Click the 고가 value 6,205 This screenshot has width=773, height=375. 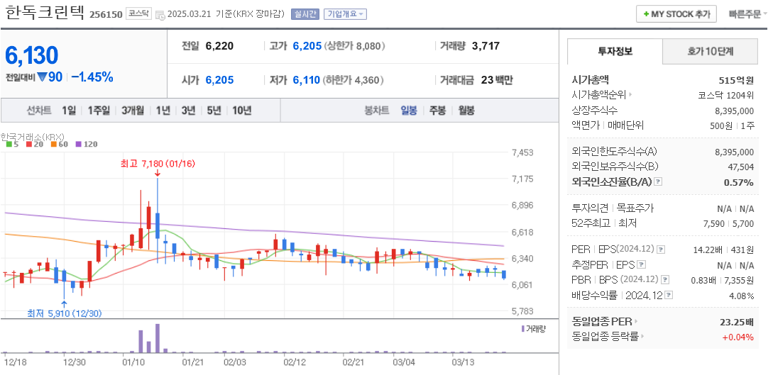(307, 46)
